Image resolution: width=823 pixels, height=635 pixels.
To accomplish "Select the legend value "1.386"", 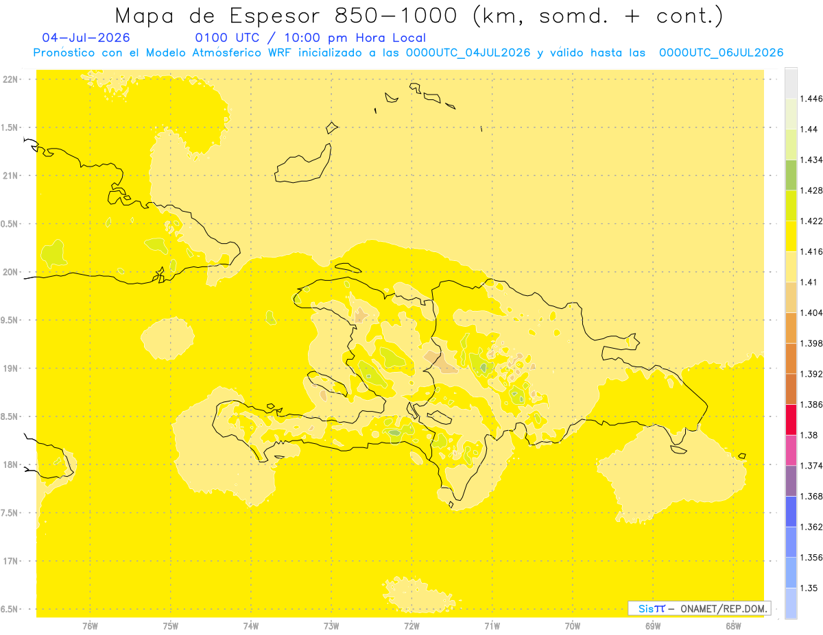I will 811,404.
